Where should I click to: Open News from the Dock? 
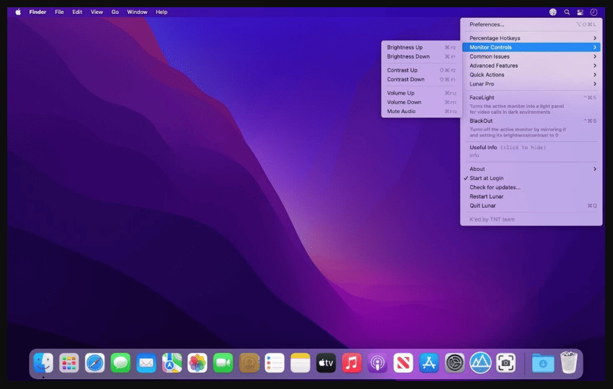(403, 363)
